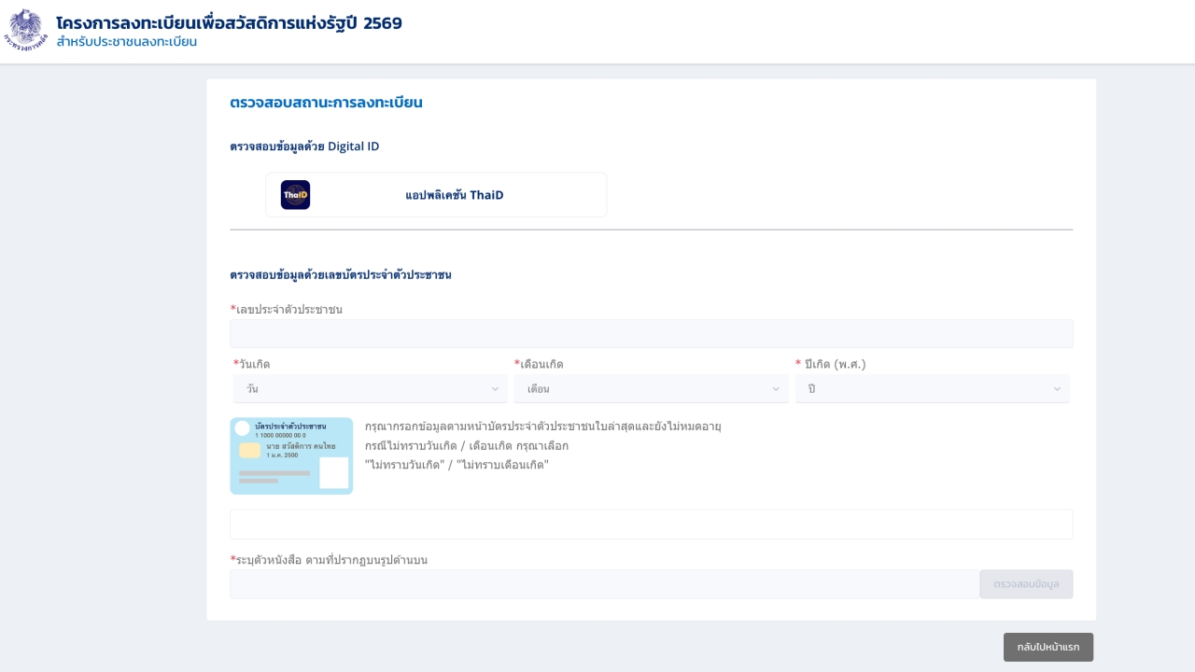Viewport: 1195px width, 672px height.
Task: Open the วันเกิด day dropdown
Action: tap(371, 388)
